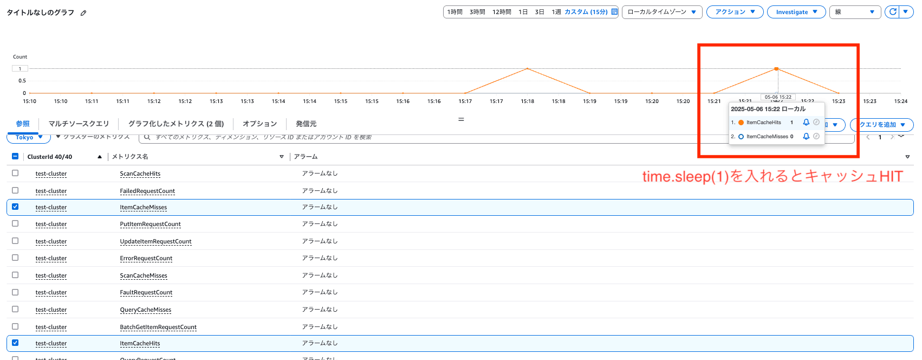
Task: Select the 3時間 time range
Action: [x=477, y=12]
